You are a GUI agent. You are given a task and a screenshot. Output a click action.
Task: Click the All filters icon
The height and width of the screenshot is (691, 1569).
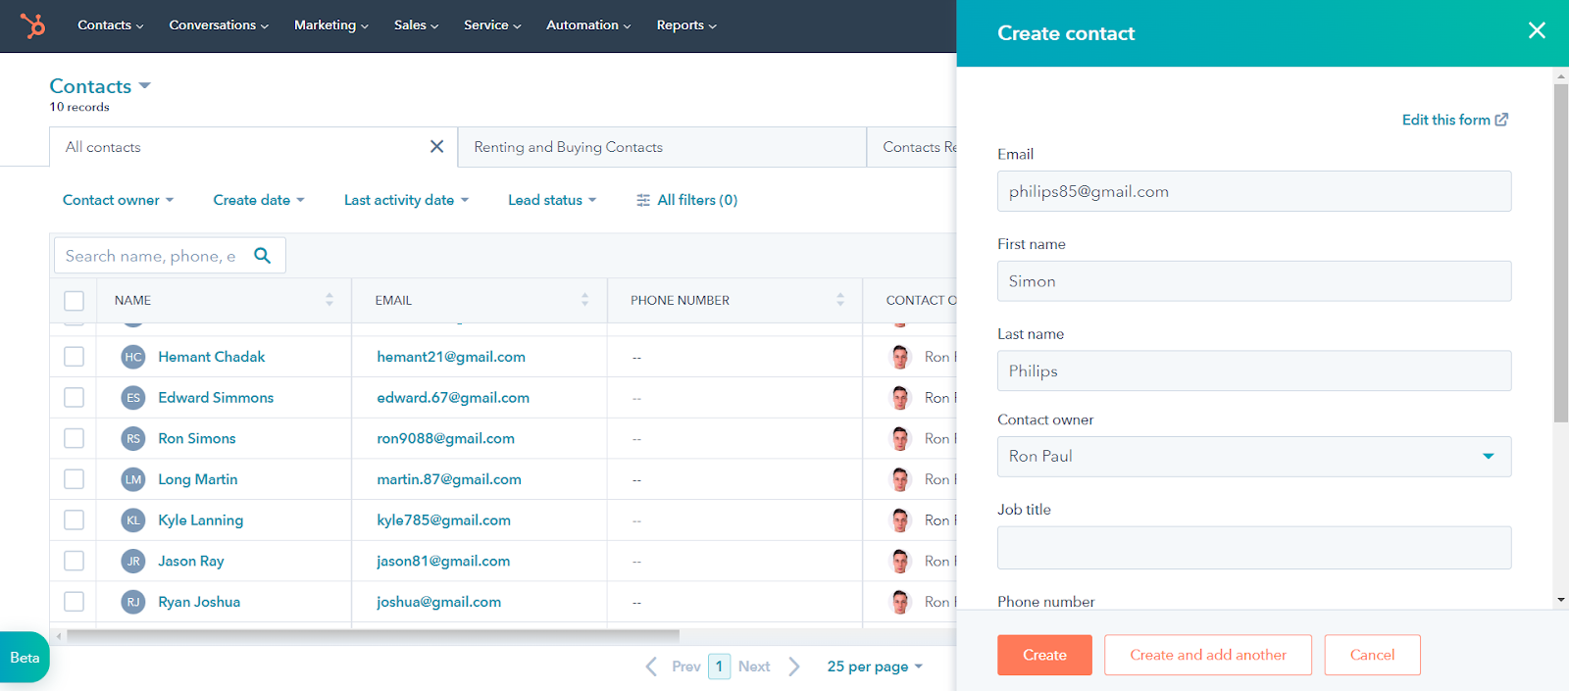[x=643, y=200]
